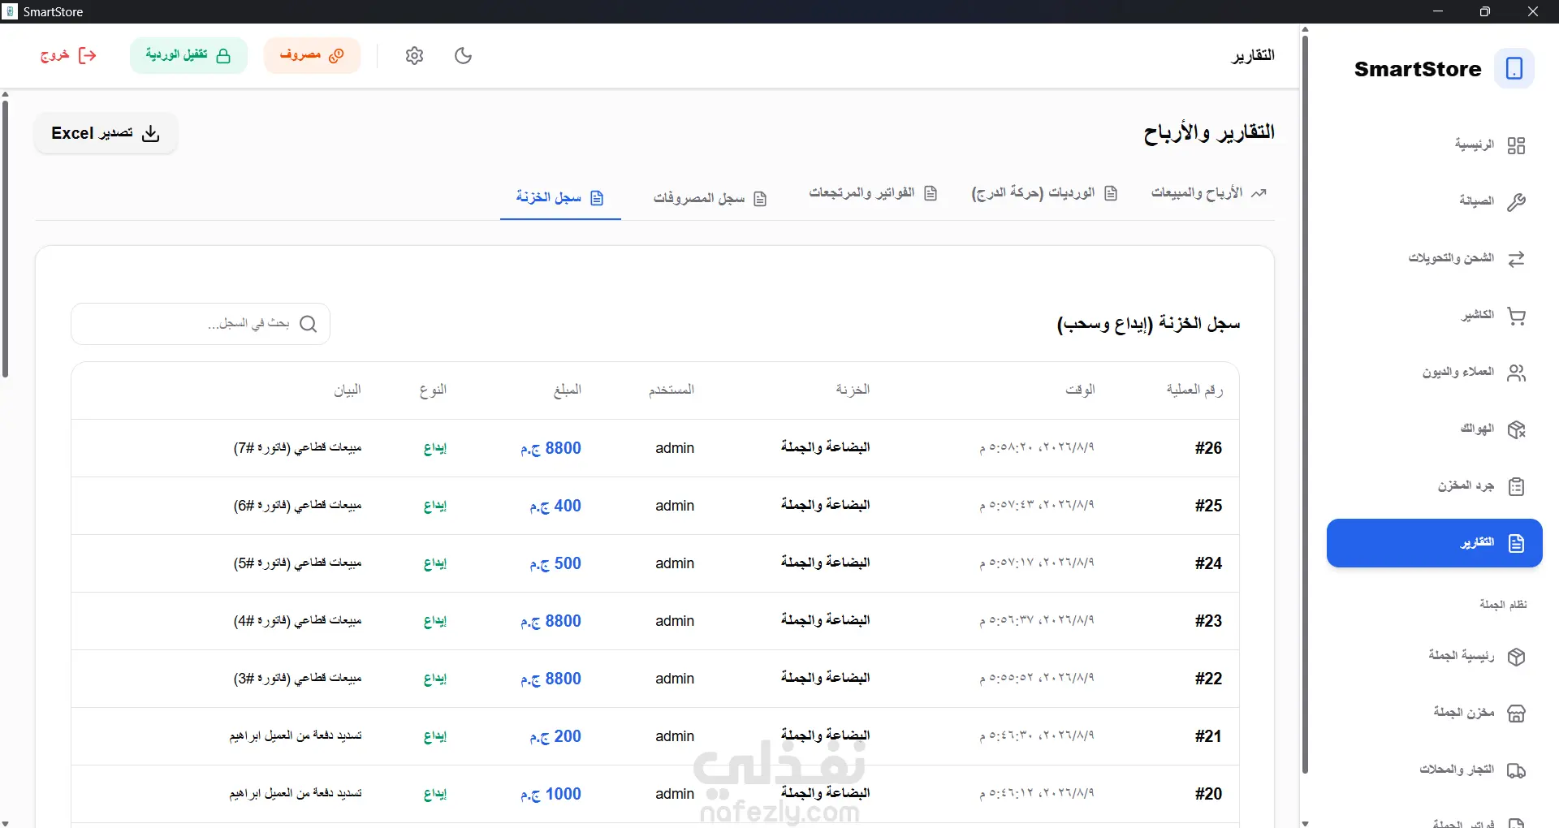The image size is (1559, 828).
Task: Open الشحن والتحويلات transfers arrows icon
Action: click(1516, 259)
